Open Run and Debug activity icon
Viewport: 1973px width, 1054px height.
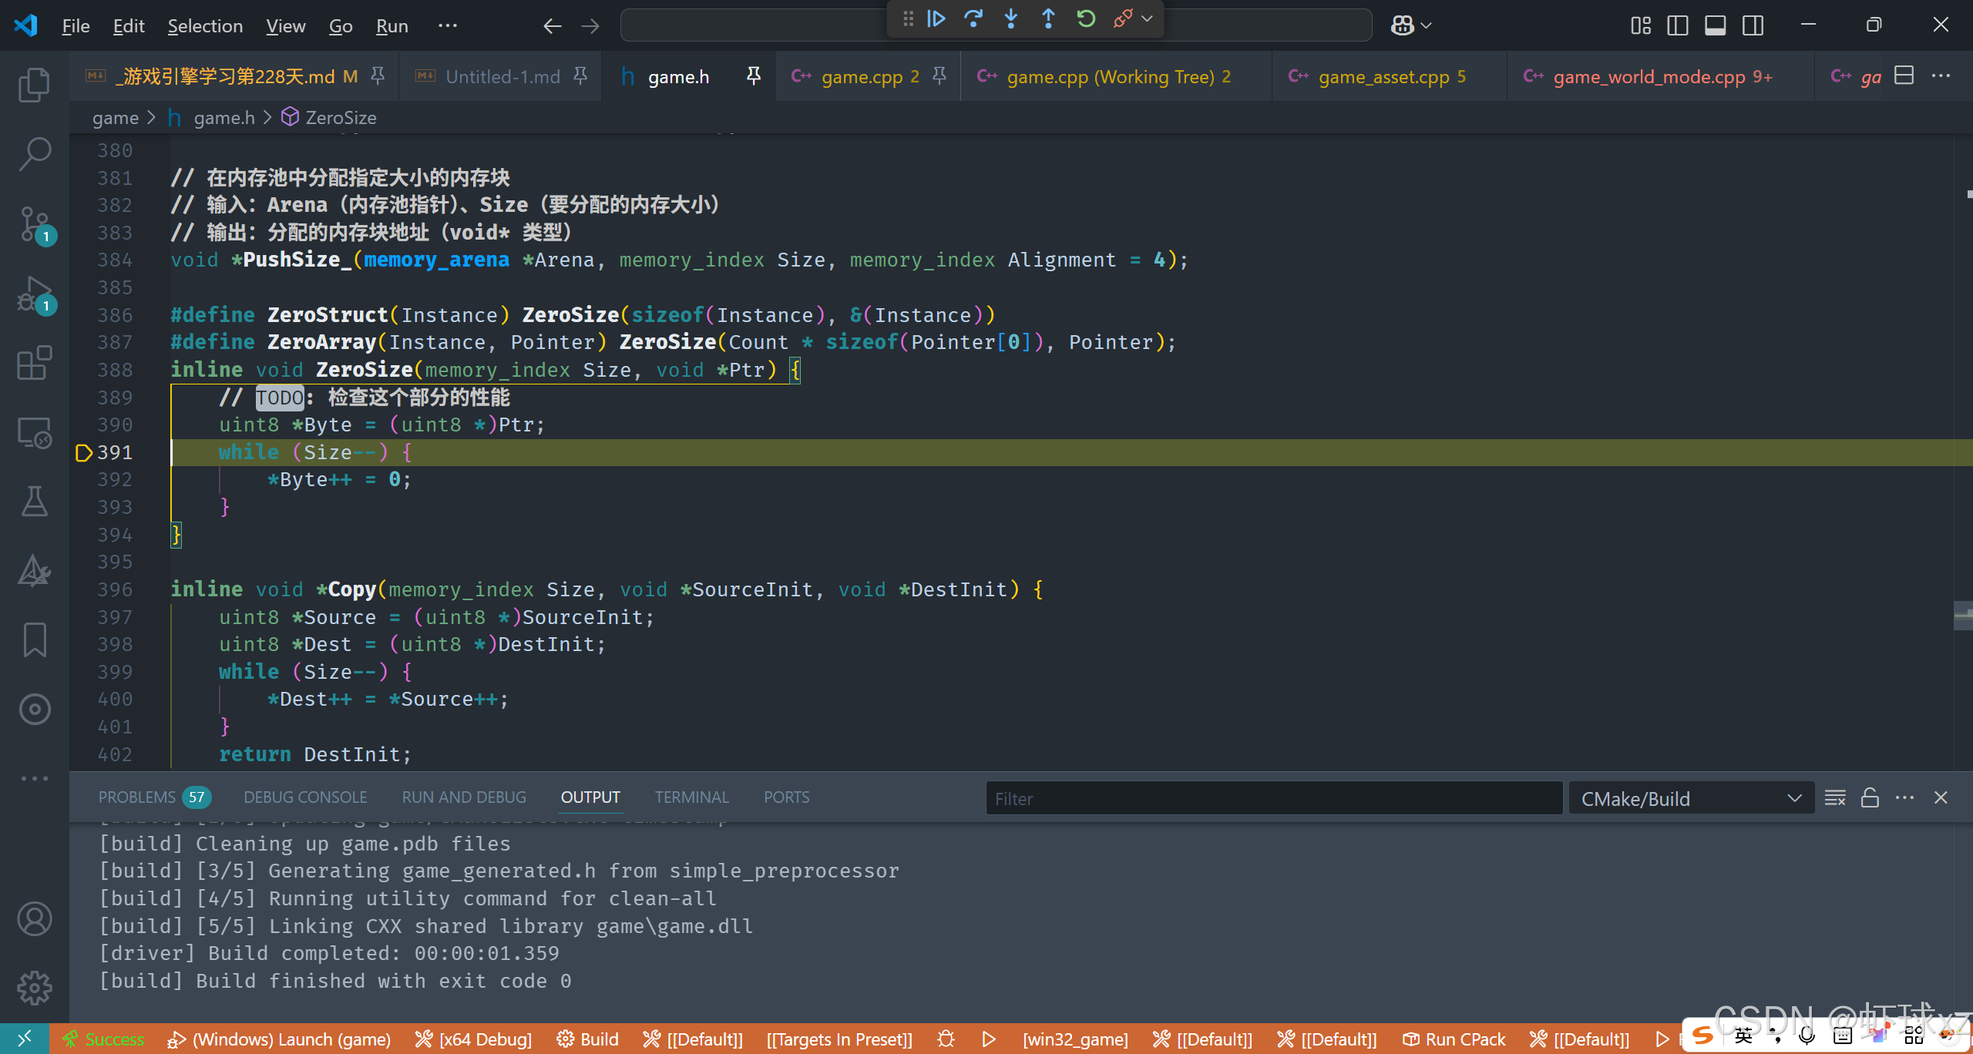[x=34, y=294]
